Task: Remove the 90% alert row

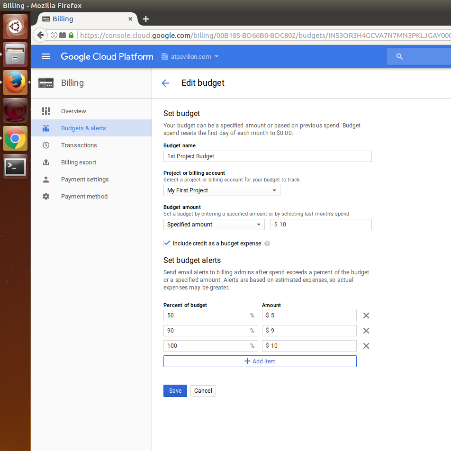Action: click(x=366, y=331)
